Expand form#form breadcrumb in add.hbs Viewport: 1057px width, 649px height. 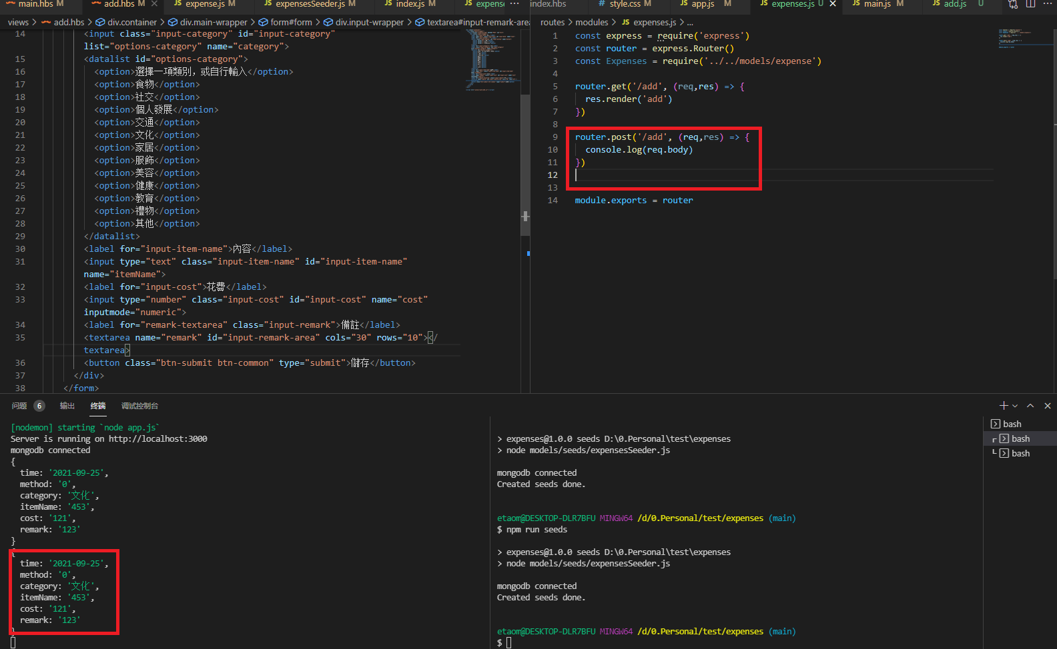click(x=291, y=22)
